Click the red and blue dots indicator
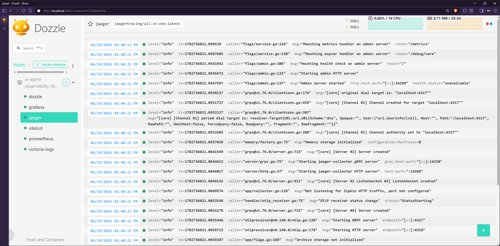 489,24
